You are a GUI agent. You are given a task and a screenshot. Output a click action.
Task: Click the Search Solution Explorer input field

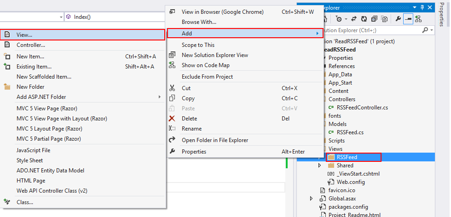coord(368,30)
